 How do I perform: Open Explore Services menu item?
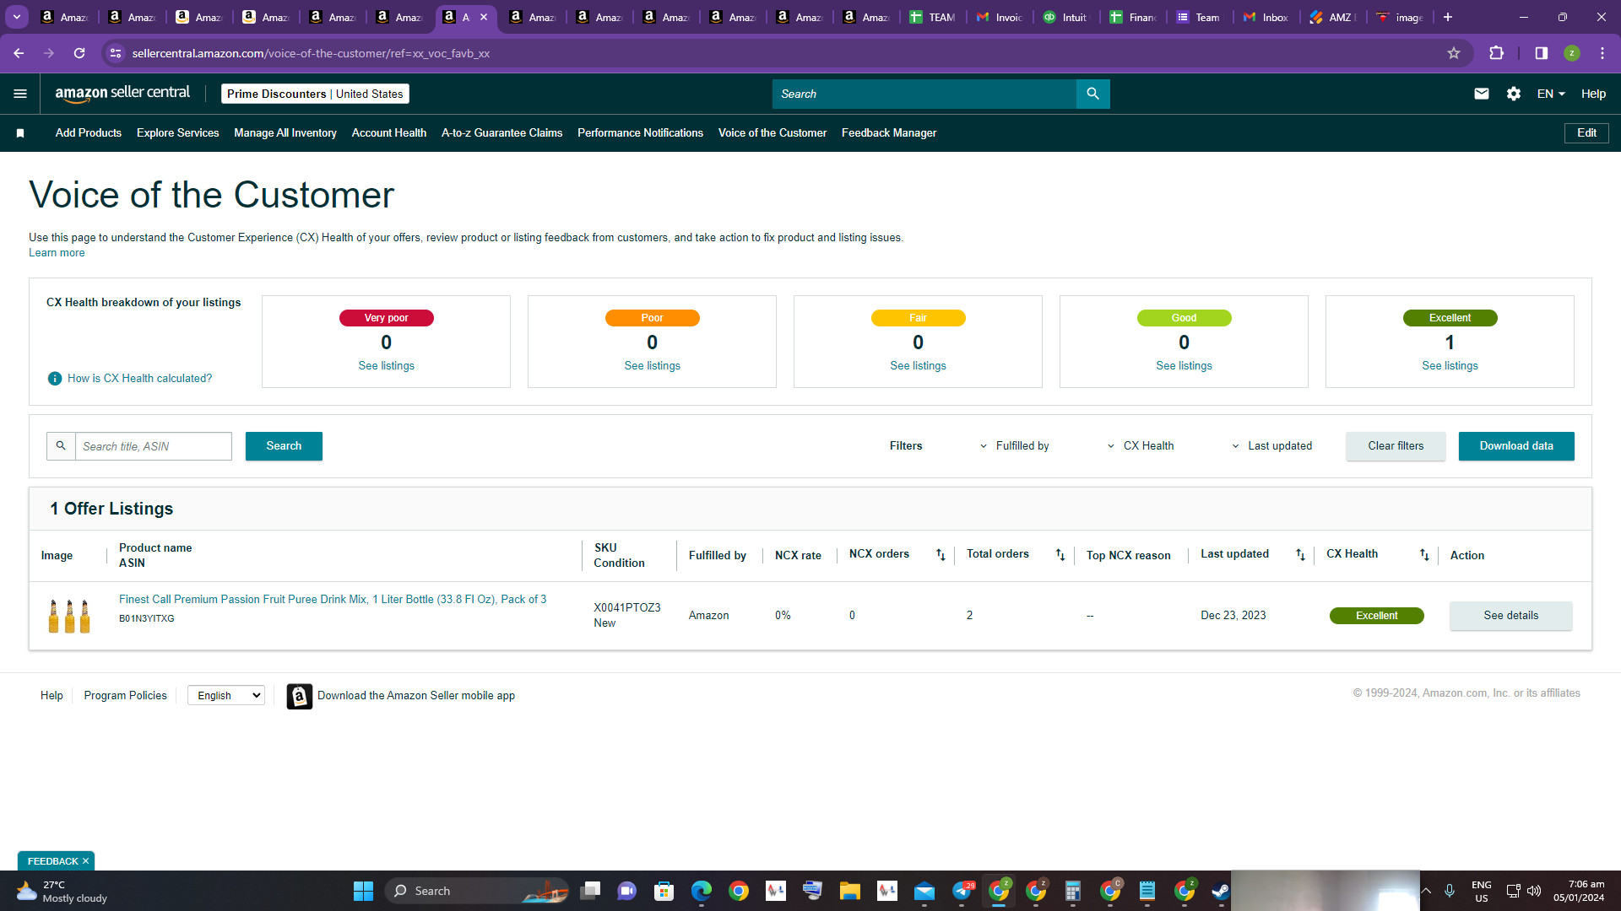tap(178, 133)
